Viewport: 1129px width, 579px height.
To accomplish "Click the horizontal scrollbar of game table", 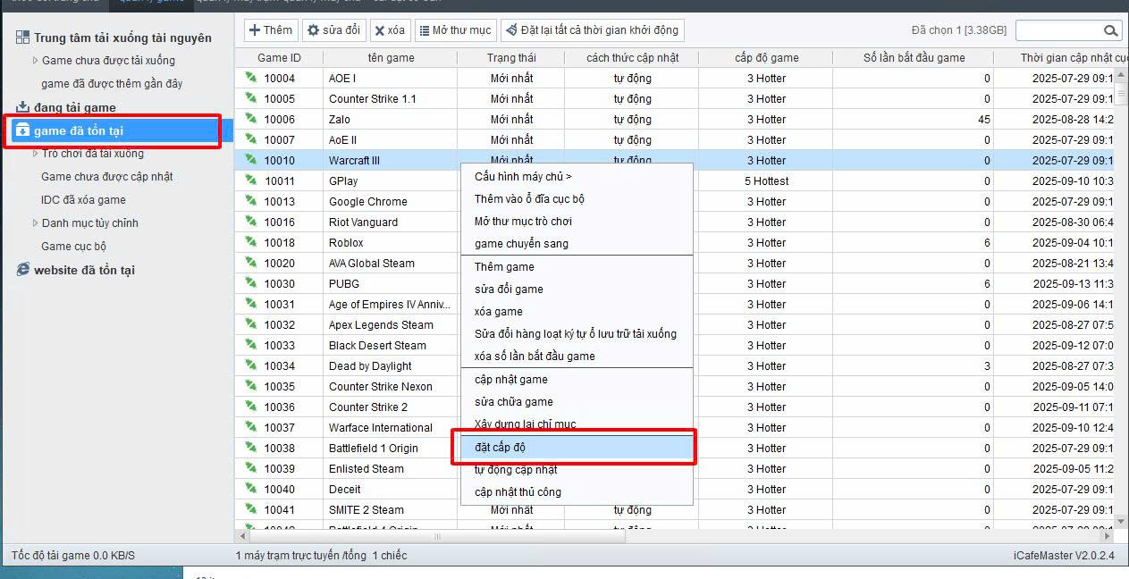I will click(x=438, y=537).
